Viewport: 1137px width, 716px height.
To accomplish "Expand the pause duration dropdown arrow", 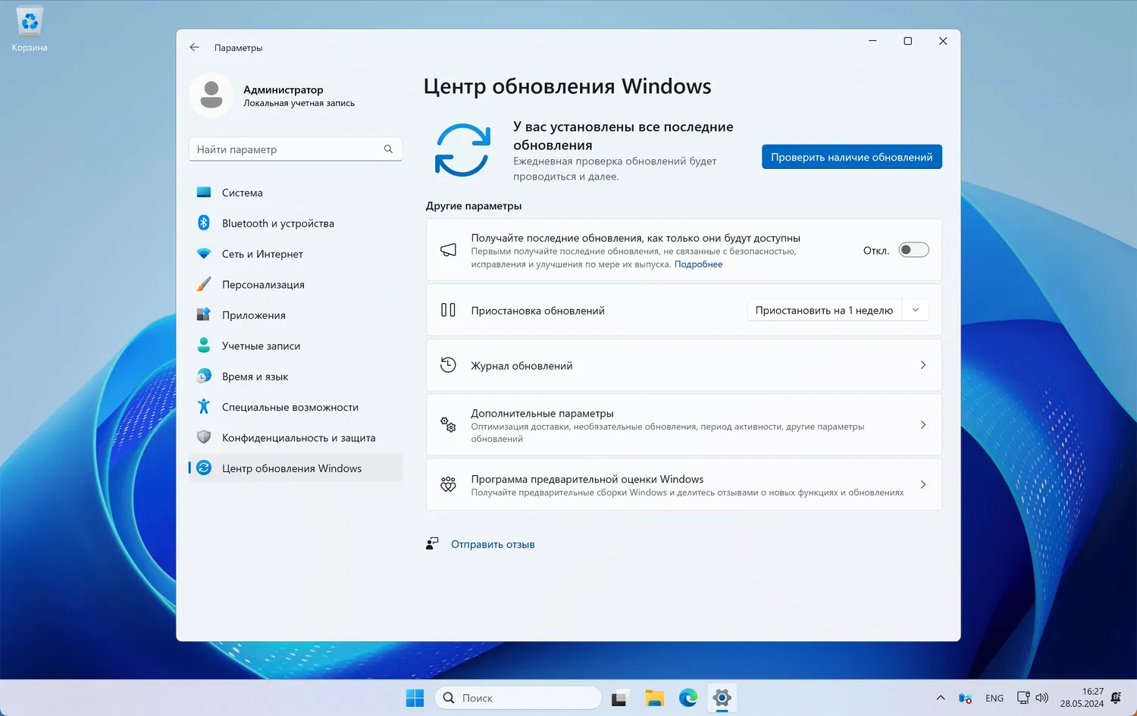I will [916, 310].
